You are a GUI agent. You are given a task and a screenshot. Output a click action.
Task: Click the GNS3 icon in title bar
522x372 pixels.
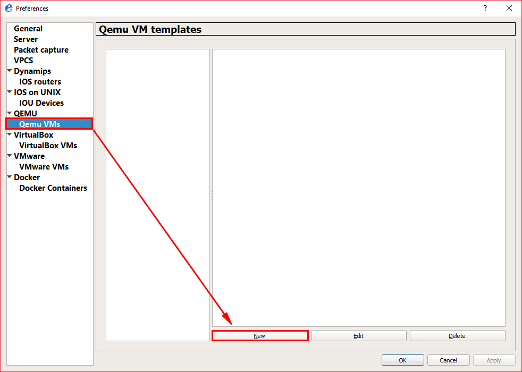click(x=9, y=8)
